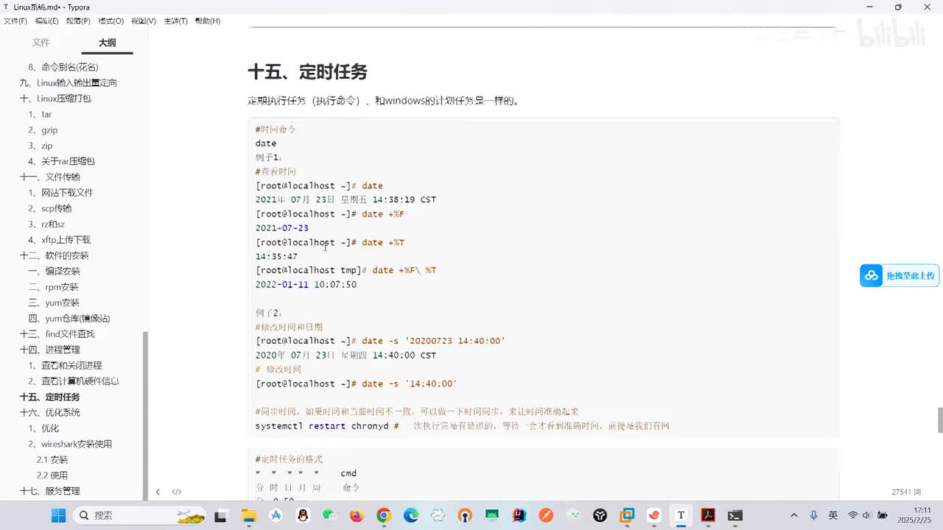Click the 27541 词 word count
Screen dimensions: 943x530
[906, 492]
